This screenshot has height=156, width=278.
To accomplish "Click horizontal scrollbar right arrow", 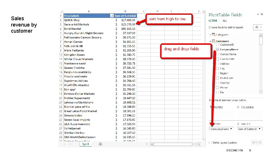I will tap(200, 144).
